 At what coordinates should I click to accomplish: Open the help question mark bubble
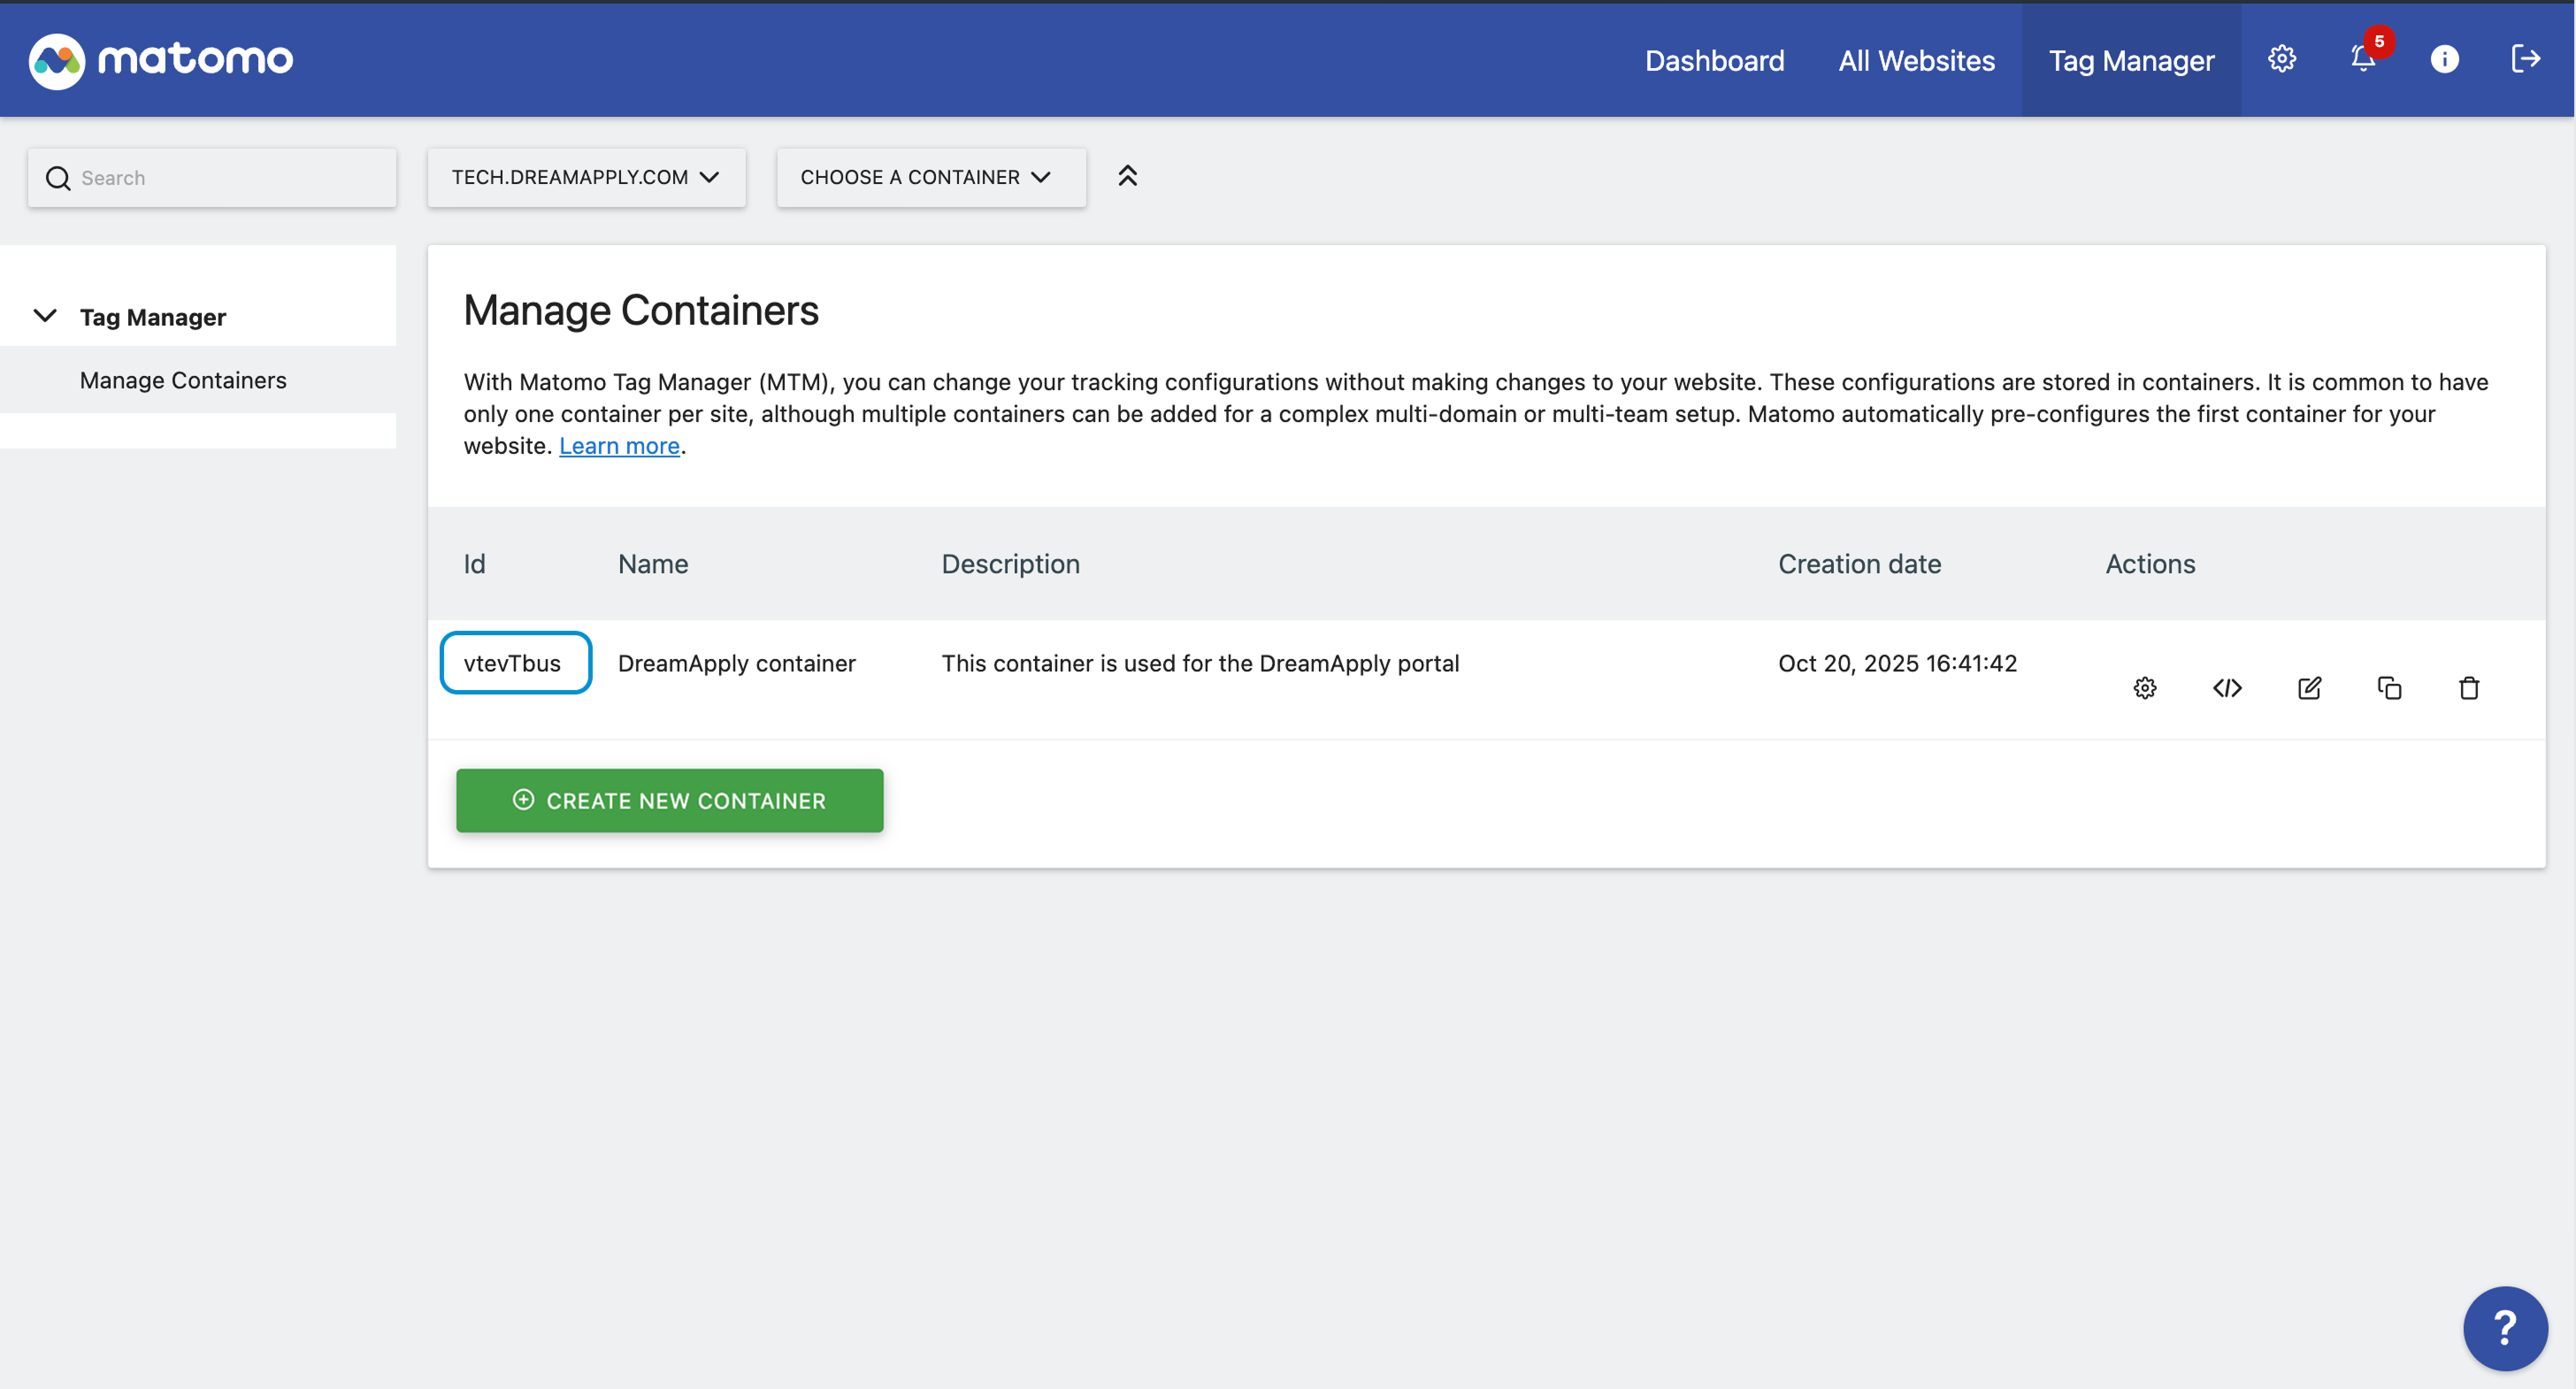[2505, 1328]
